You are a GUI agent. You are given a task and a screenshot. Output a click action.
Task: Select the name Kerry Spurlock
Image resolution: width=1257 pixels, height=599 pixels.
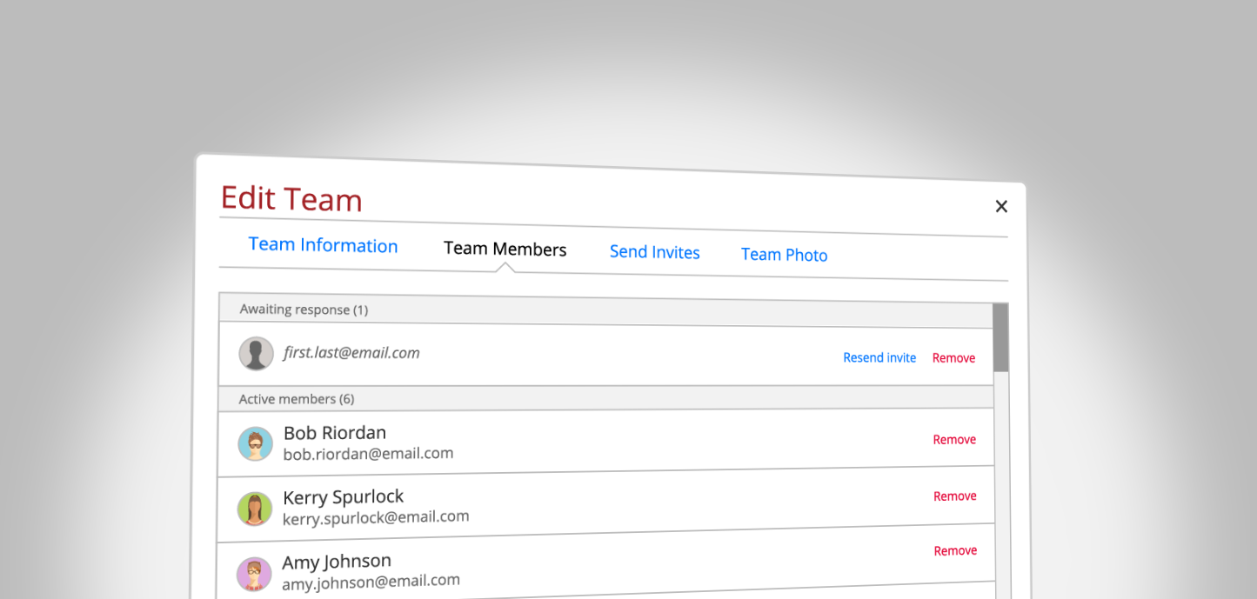[x=343, y=497]
